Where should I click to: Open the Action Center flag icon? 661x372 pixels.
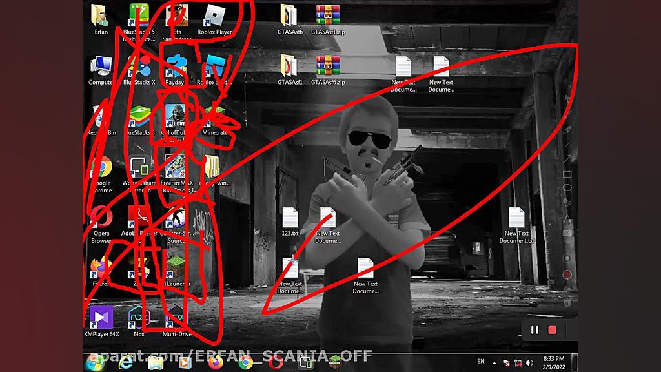click(506, 362)
